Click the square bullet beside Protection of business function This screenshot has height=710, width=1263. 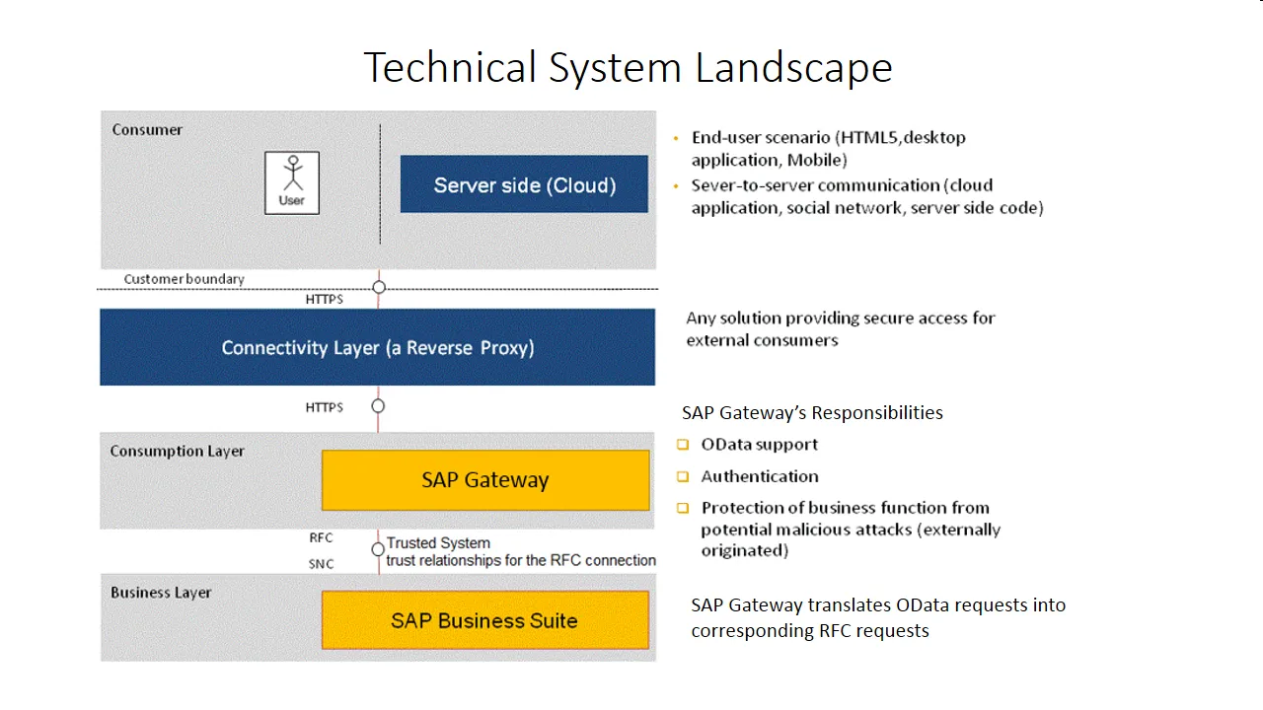click(x=683, y=509)
